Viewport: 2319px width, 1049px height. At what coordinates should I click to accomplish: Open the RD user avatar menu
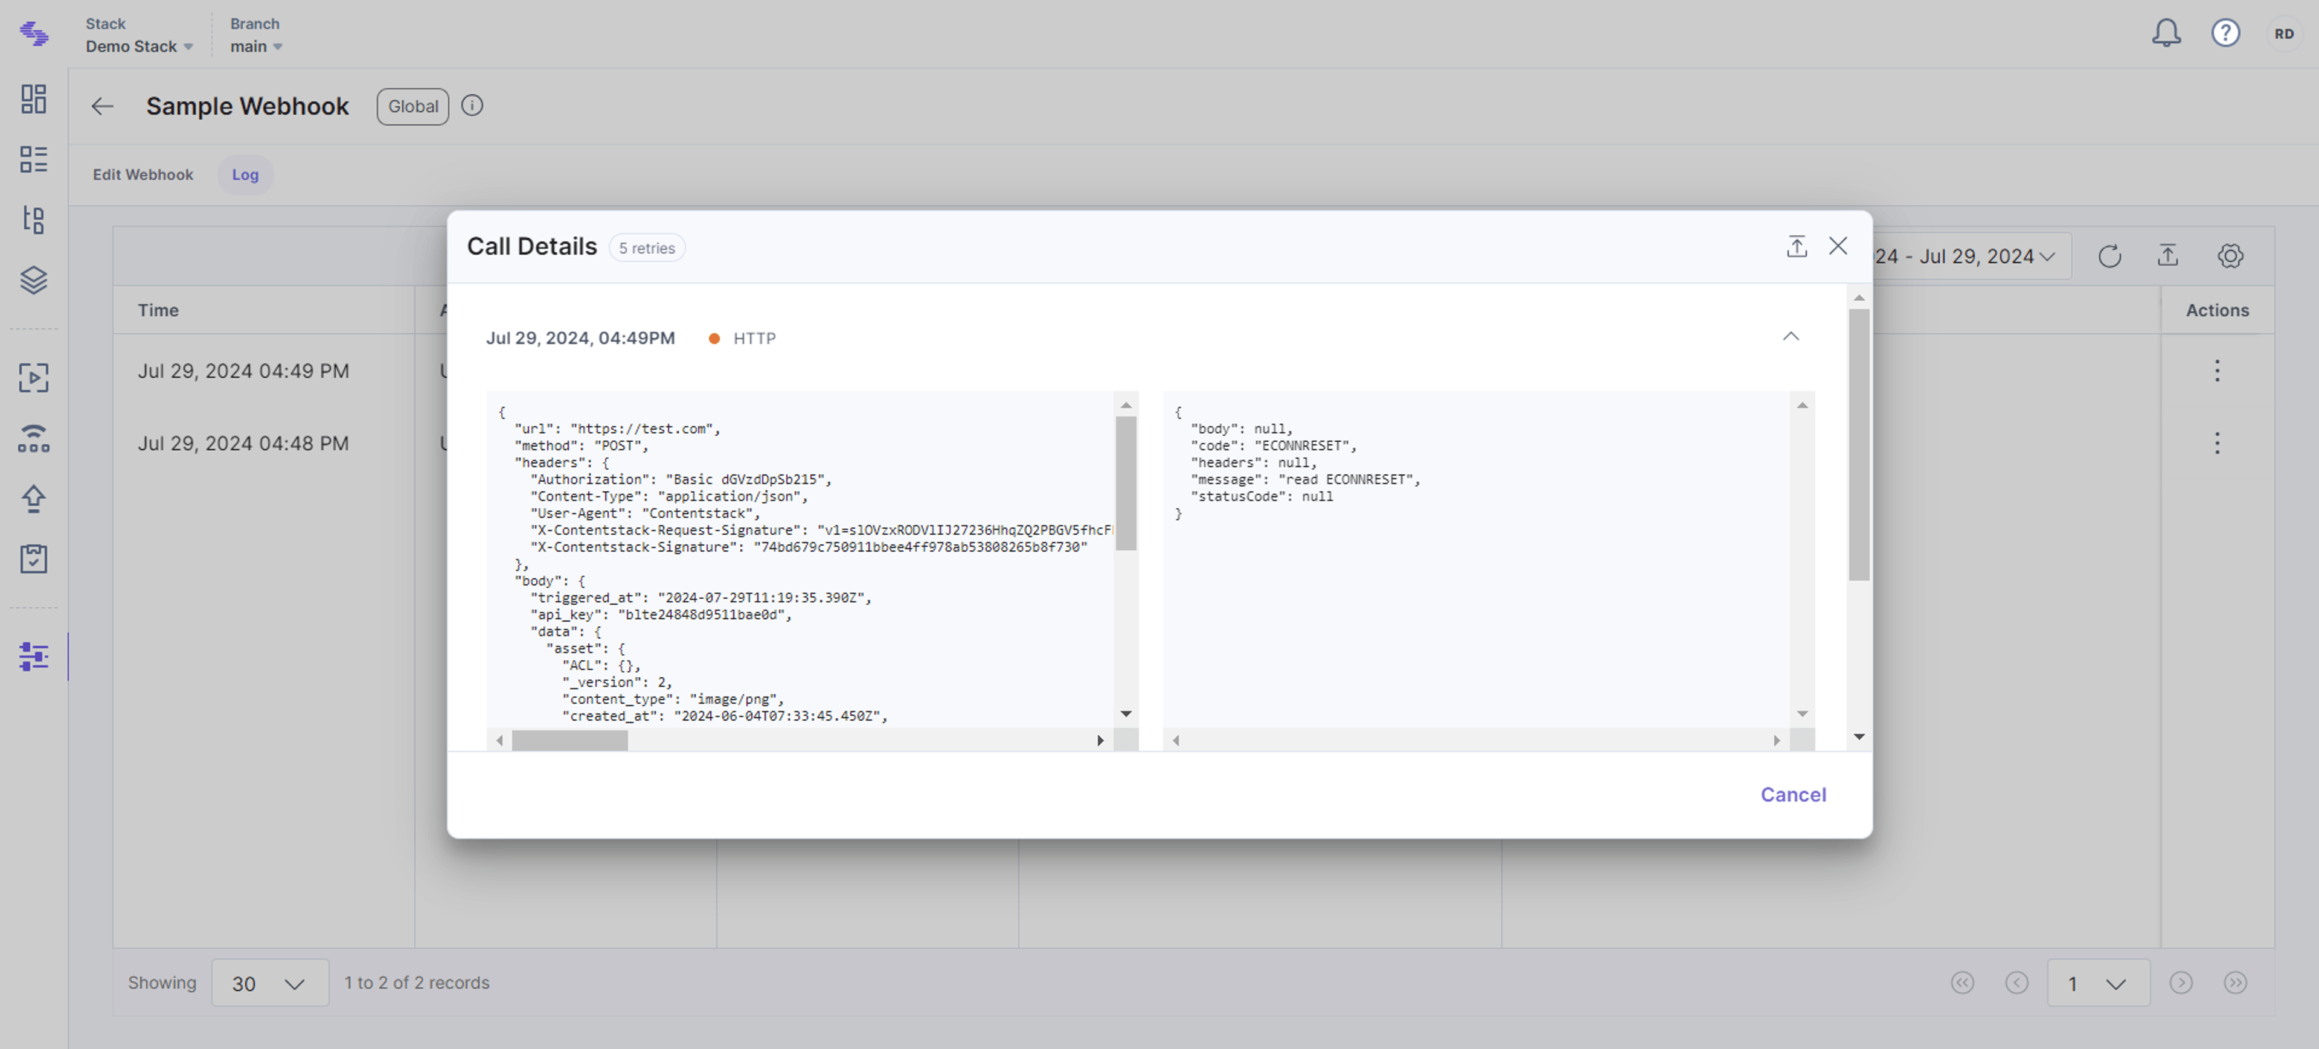(2284, 33)
